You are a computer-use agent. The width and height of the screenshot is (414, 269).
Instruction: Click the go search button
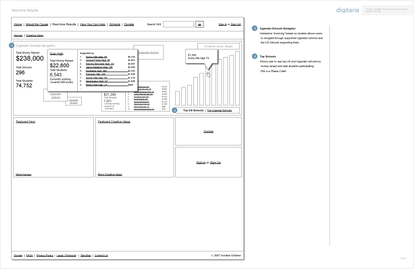(199, 24)
